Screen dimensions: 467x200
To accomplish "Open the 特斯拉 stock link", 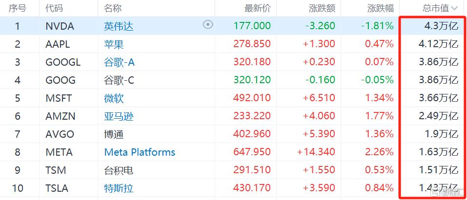I will pyautogui.click(x=119, y=188).
